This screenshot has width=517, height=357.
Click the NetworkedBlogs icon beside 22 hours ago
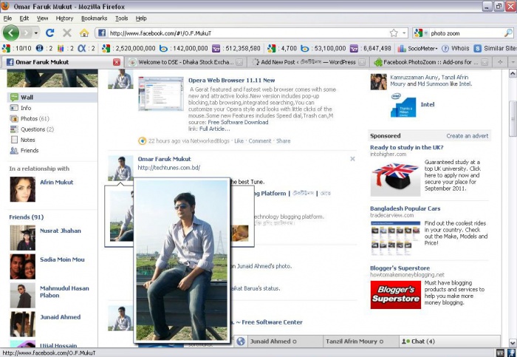(142, 141)
